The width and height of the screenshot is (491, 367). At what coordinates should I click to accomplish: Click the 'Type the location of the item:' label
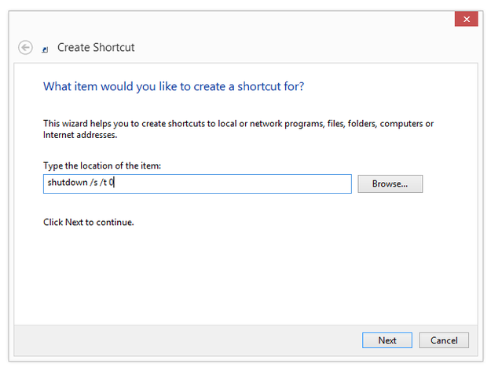coord(102,165)
